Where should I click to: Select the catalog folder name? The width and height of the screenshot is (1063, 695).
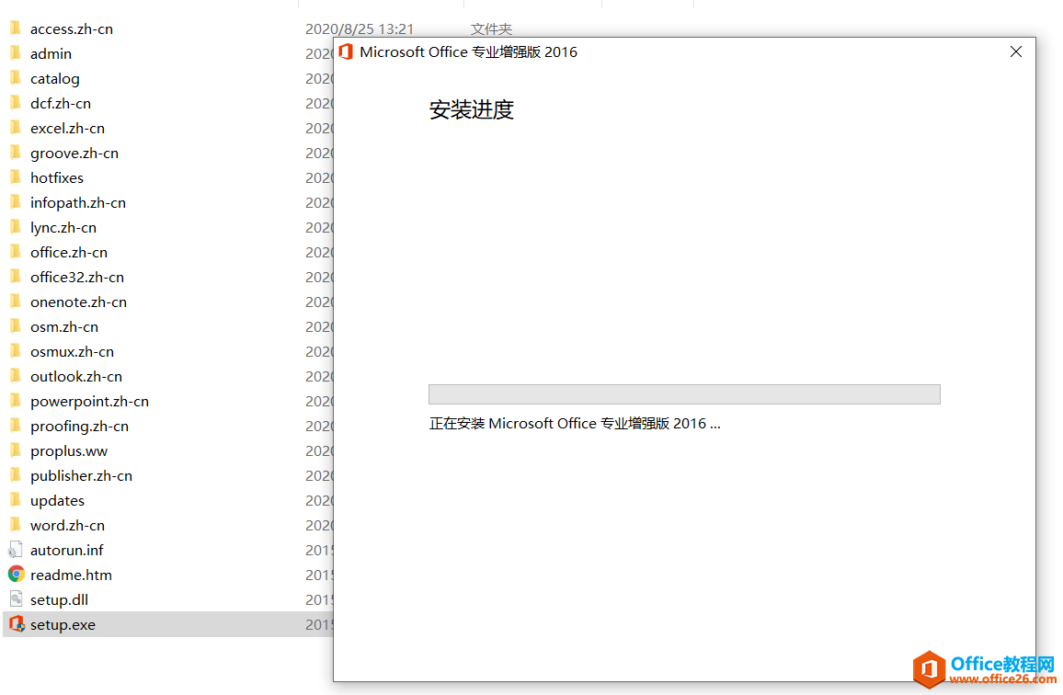click(55, 79)
